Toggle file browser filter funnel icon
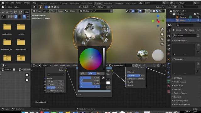The height and width of the screenshot is (113, 201). click(24, 17)
